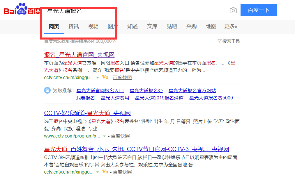
Task: Switch to the 视频 tab
Action: pos(93,26)
